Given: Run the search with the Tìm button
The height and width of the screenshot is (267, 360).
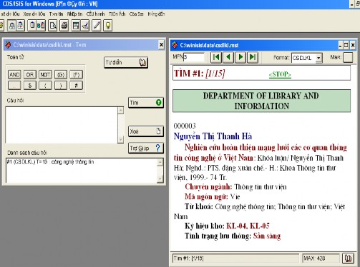Looking at the screenshot, I should pyautogui.click(x=146, y=103).
